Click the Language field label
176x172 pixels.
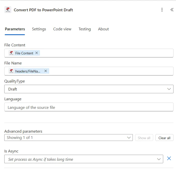tap(13, 99)
